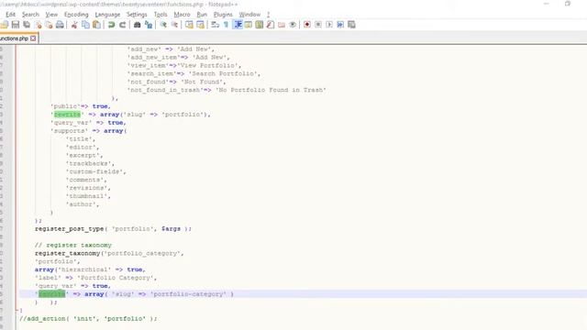The width and height of the screenshot is (587, 330).
Task: Open the Search menu
Action: tap(30, 15)
